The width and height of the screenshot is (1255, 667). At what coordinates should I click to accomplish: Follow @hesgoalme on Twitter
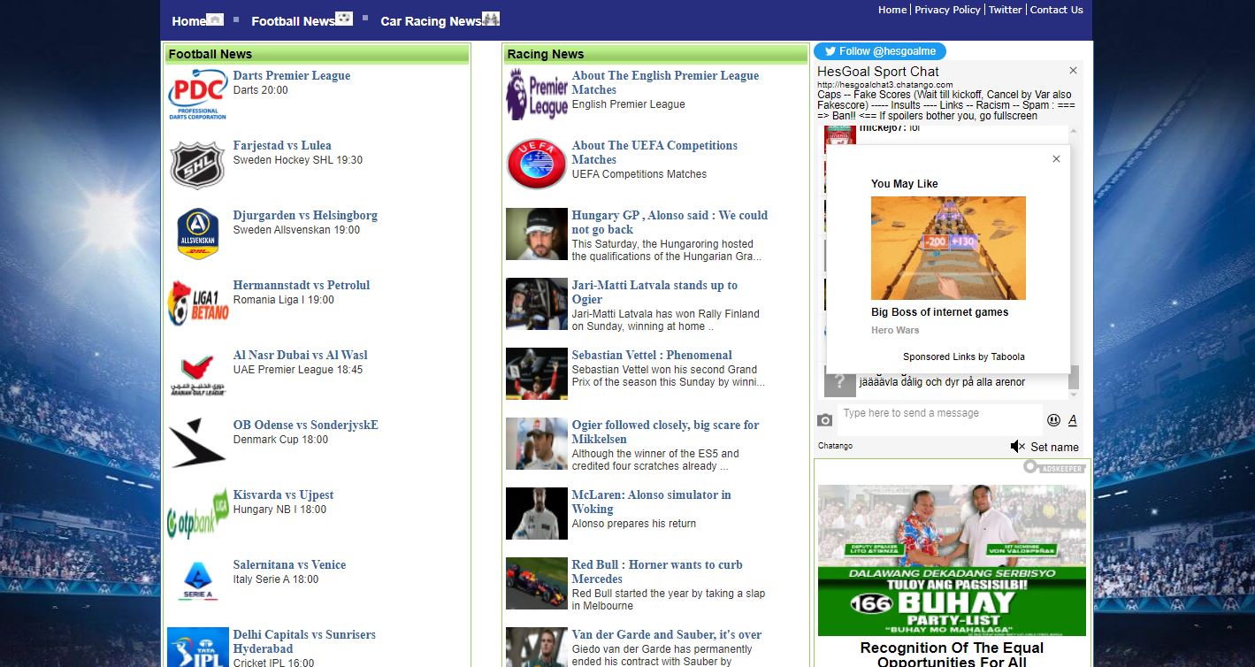coord(880,51)
